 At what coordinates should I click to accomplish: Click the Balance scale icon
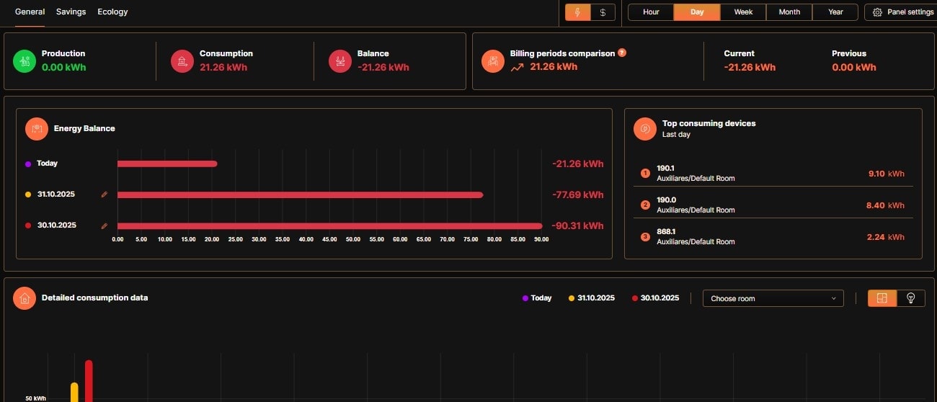point(340,61)
